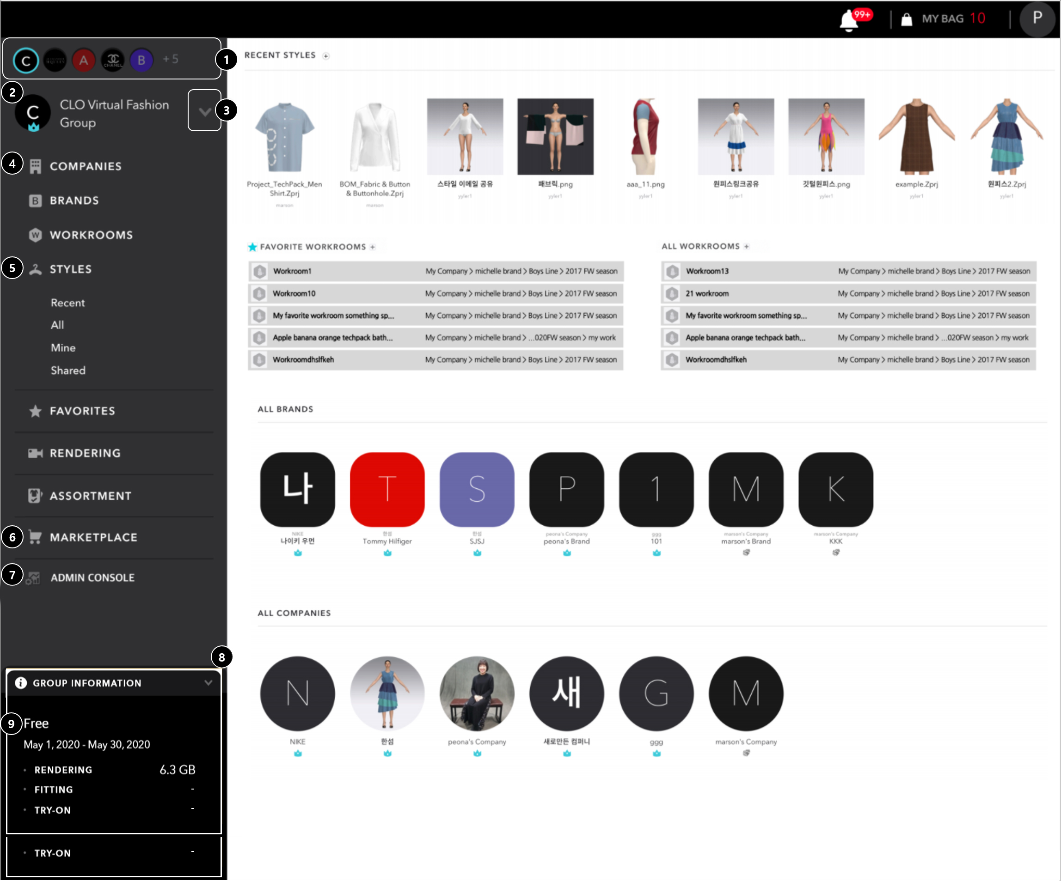Open the NIKE brand avatar under All Companies
The height and width of the screenshot is (881, 1061).
(x=297, y=694)
